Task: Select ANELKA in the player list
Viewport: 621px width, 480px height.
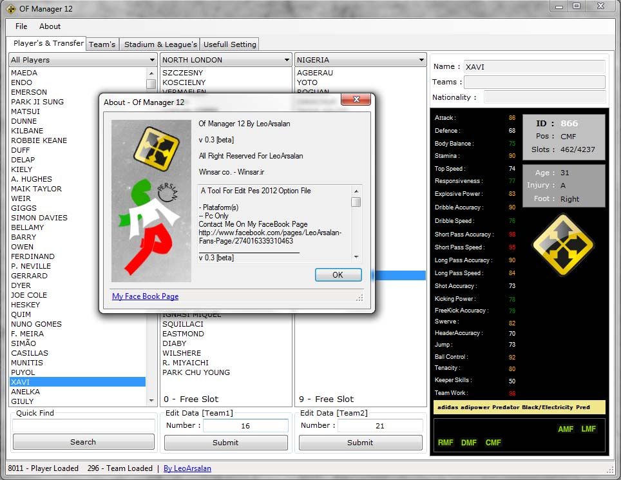Action: pyautogui.click(x=26, y=392)
